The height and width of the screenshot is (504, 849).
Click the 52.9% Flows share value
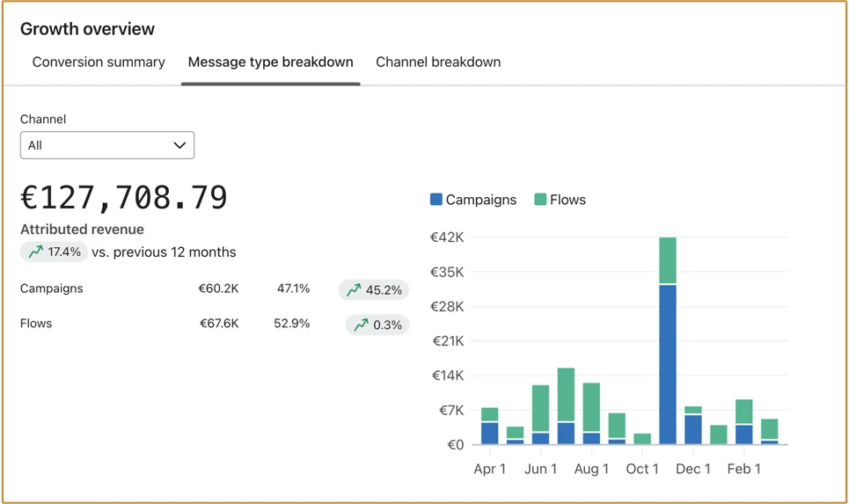(292, 323)
